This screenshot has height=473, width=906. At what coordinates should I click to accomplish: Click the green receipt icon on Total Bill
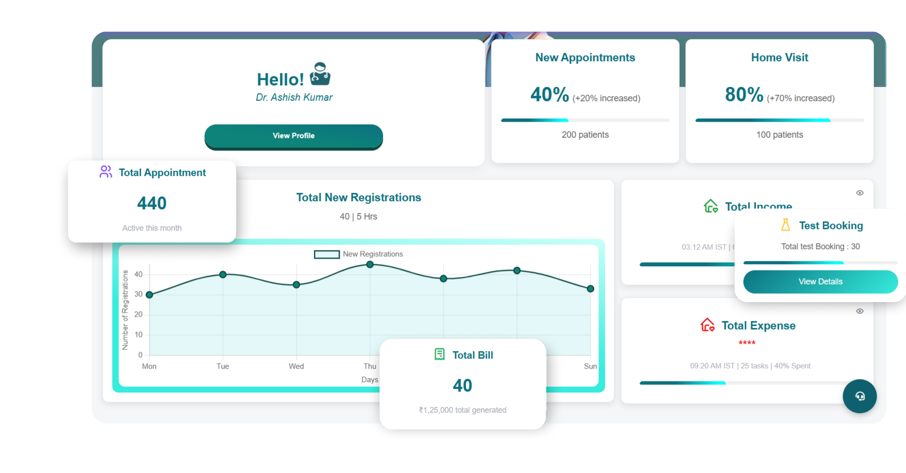click(439, 354)
